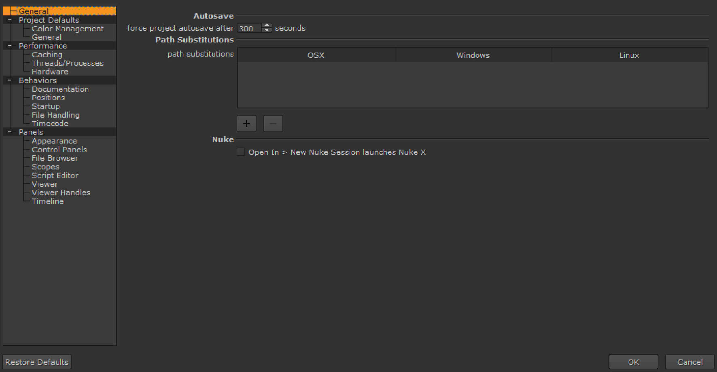Click the down spinner arrow for autosave seconds
This screenshot has height=372, width=717.
(x=267, y=30)
